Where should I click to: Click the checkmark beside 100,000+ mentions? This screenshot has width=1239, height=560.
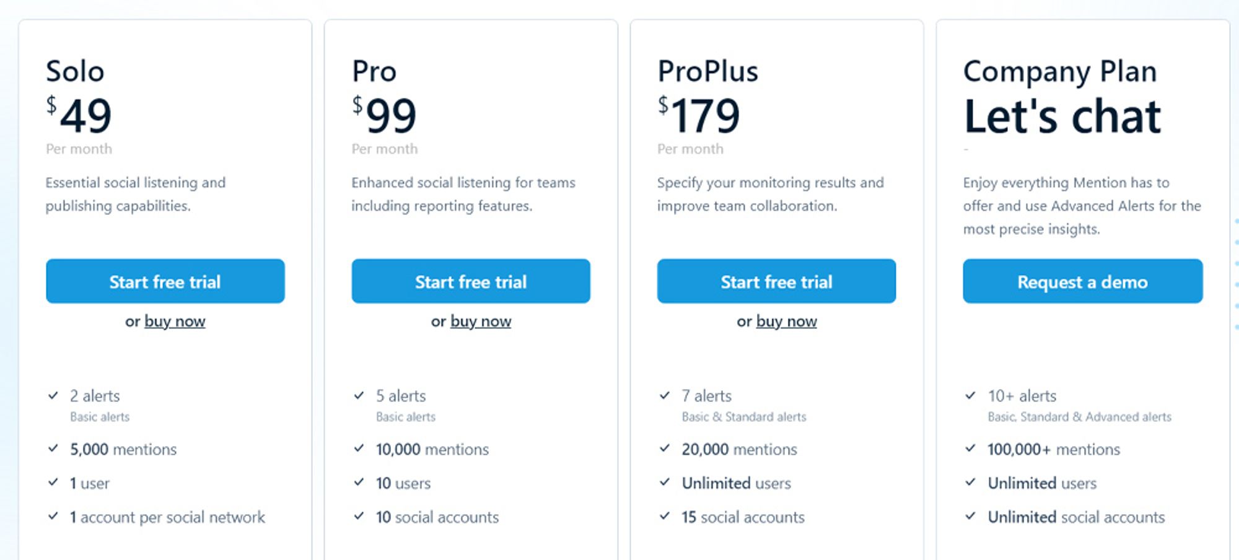click(x=971, y=448)
